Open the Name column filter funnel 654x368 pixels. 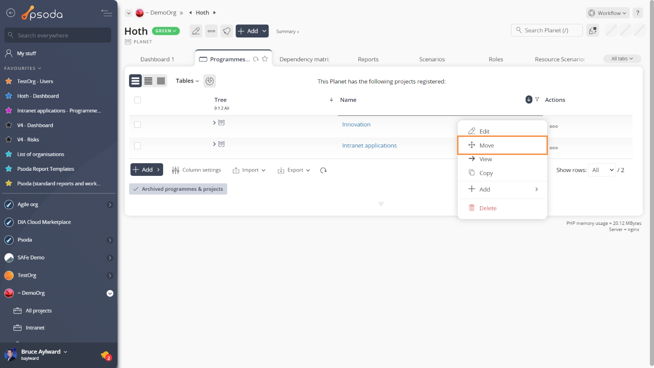(x=537, y=99)
